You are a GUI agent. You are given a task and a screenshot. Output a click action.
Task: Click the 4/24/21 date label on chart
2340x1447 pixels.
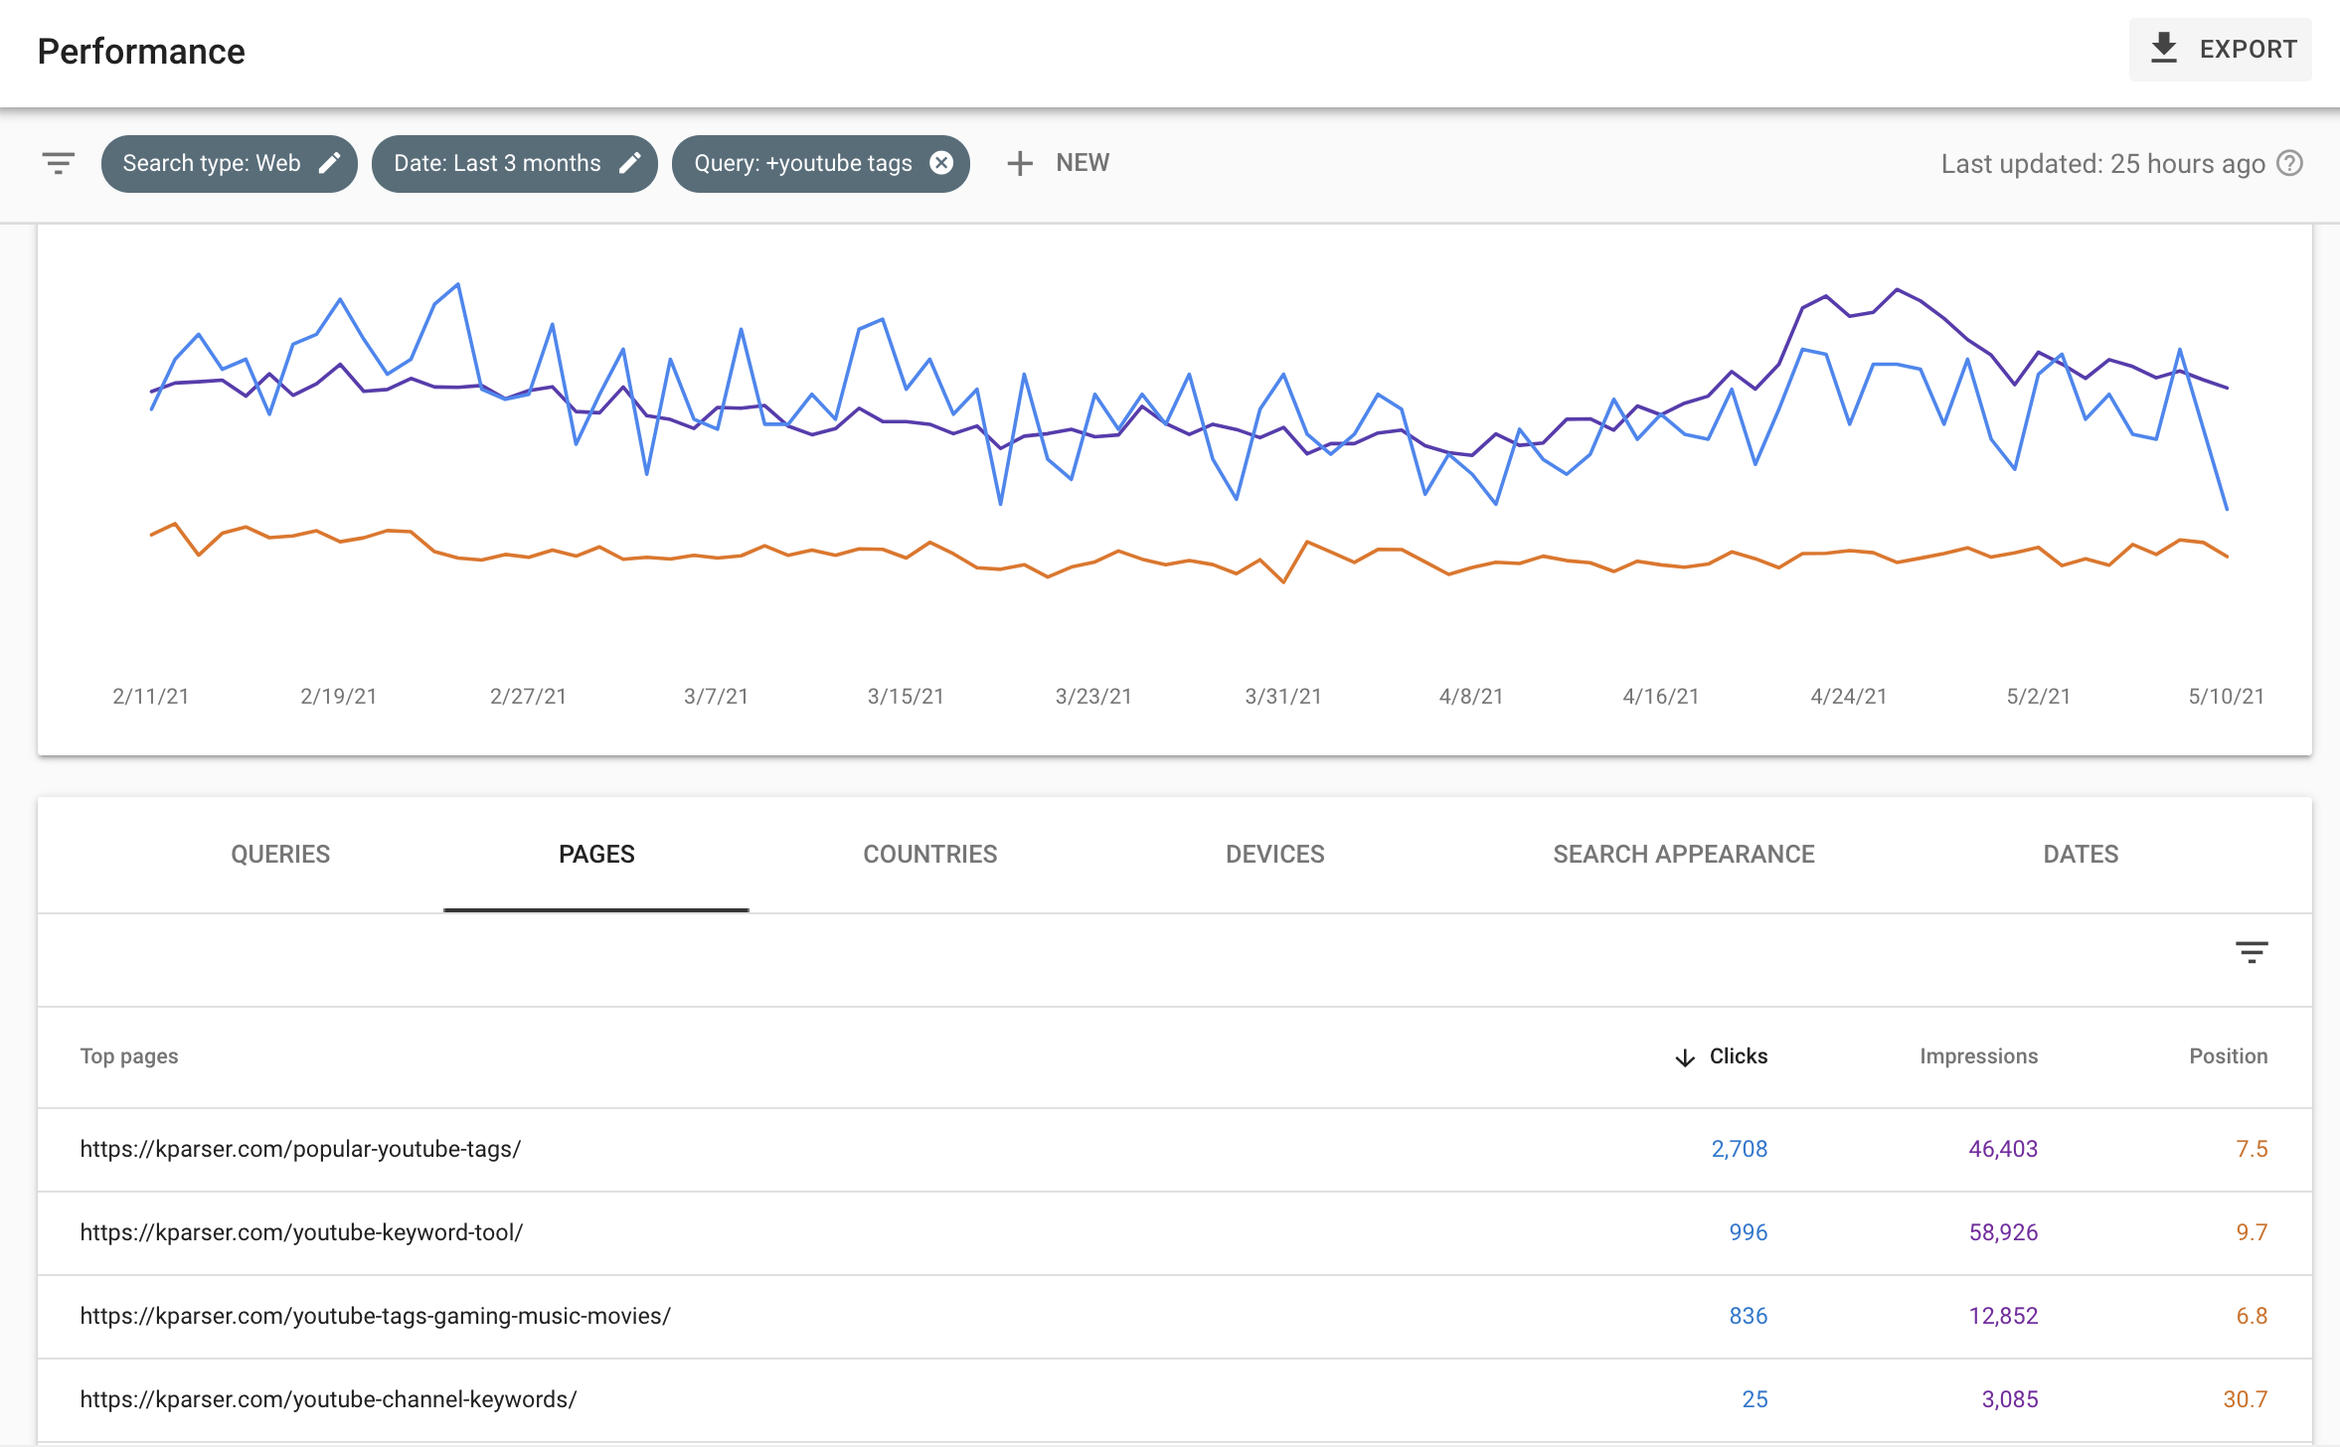(1849, 697)
